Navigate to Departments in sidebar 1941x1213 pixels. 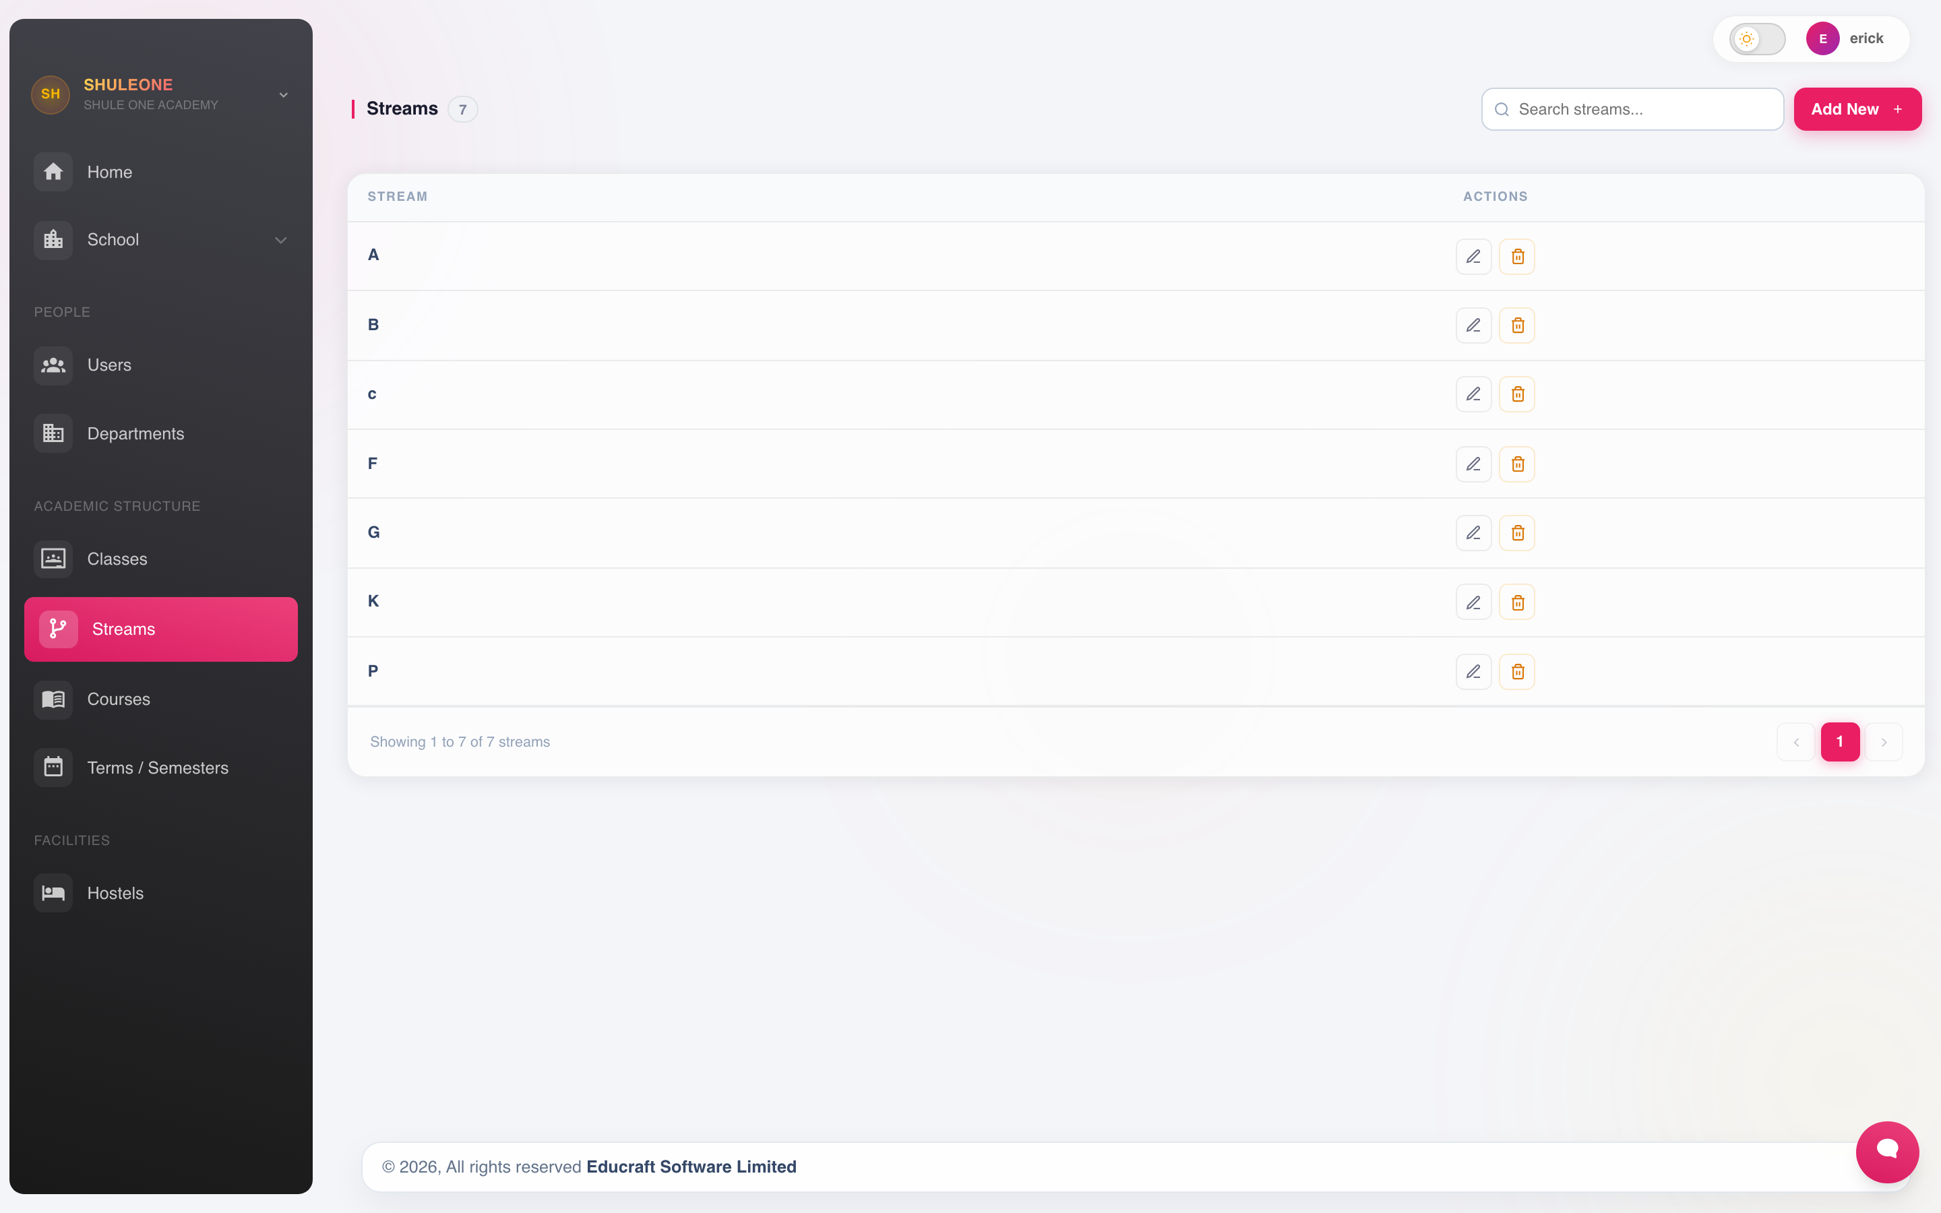(160, 434)
